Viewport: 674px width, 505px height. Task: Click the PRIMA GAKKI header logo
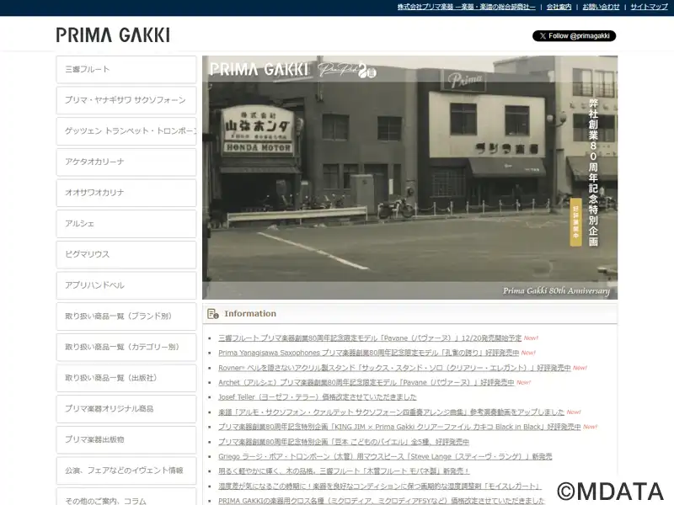pyautogui.click(x=113, y=35)
